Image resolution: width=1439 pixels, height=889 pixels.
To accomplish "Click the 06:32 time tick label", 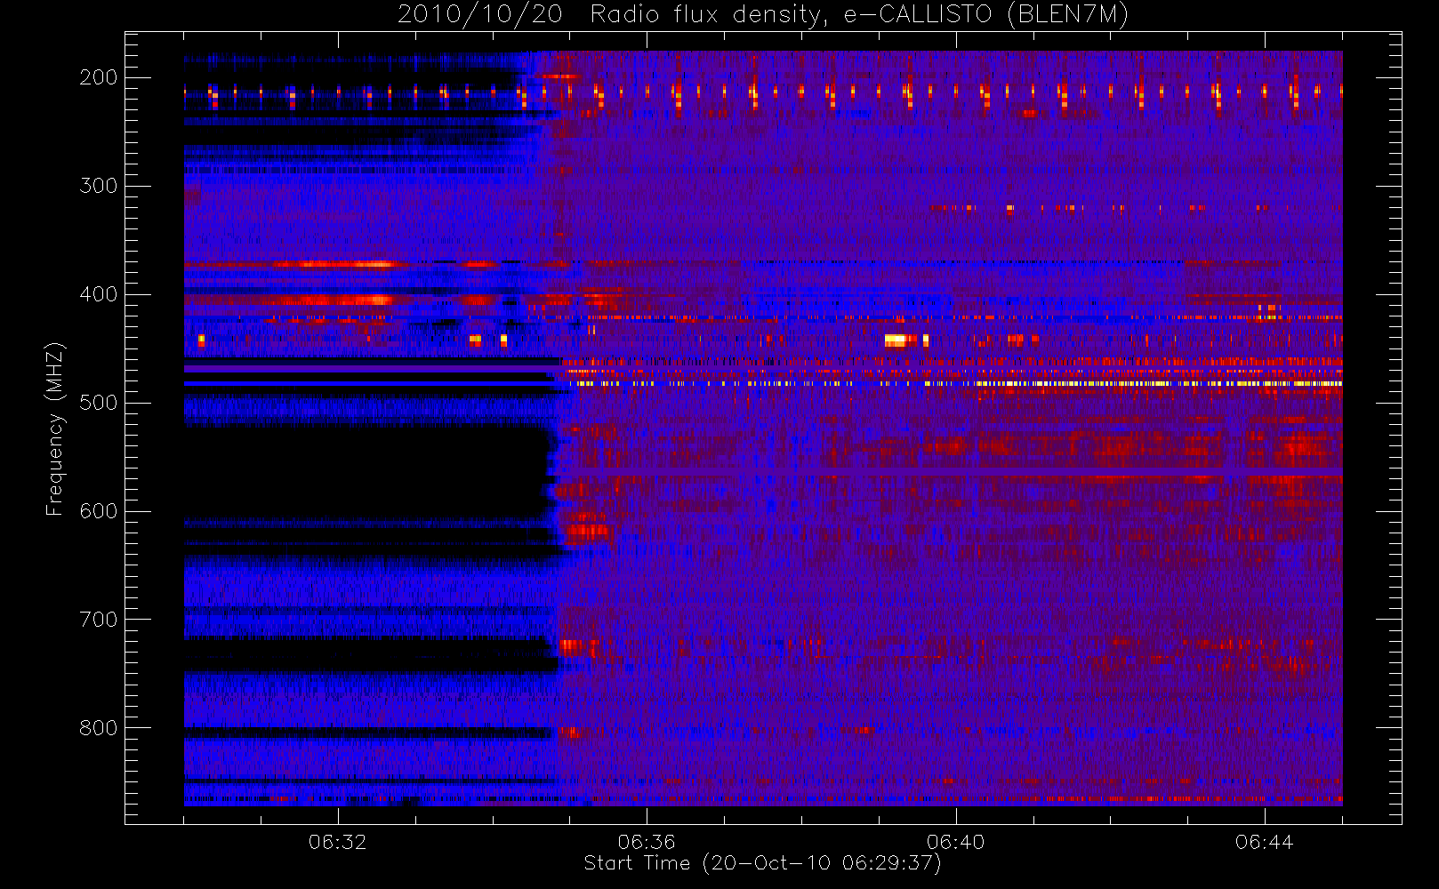I will pos(338,842).
